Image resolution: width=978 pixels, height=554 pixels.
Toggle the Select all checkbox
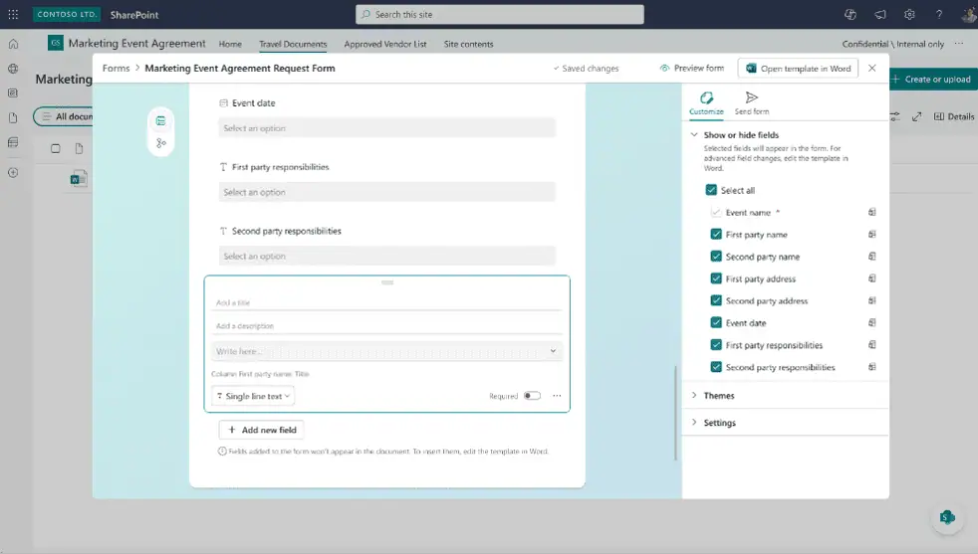[711, 190]
